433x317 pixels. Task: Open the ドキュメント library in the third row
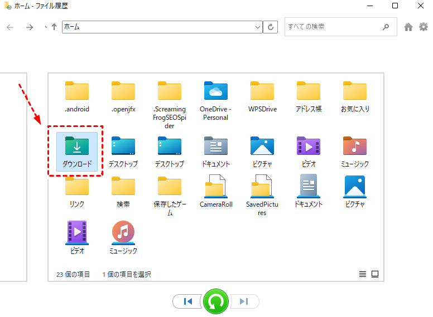point(309,191)
